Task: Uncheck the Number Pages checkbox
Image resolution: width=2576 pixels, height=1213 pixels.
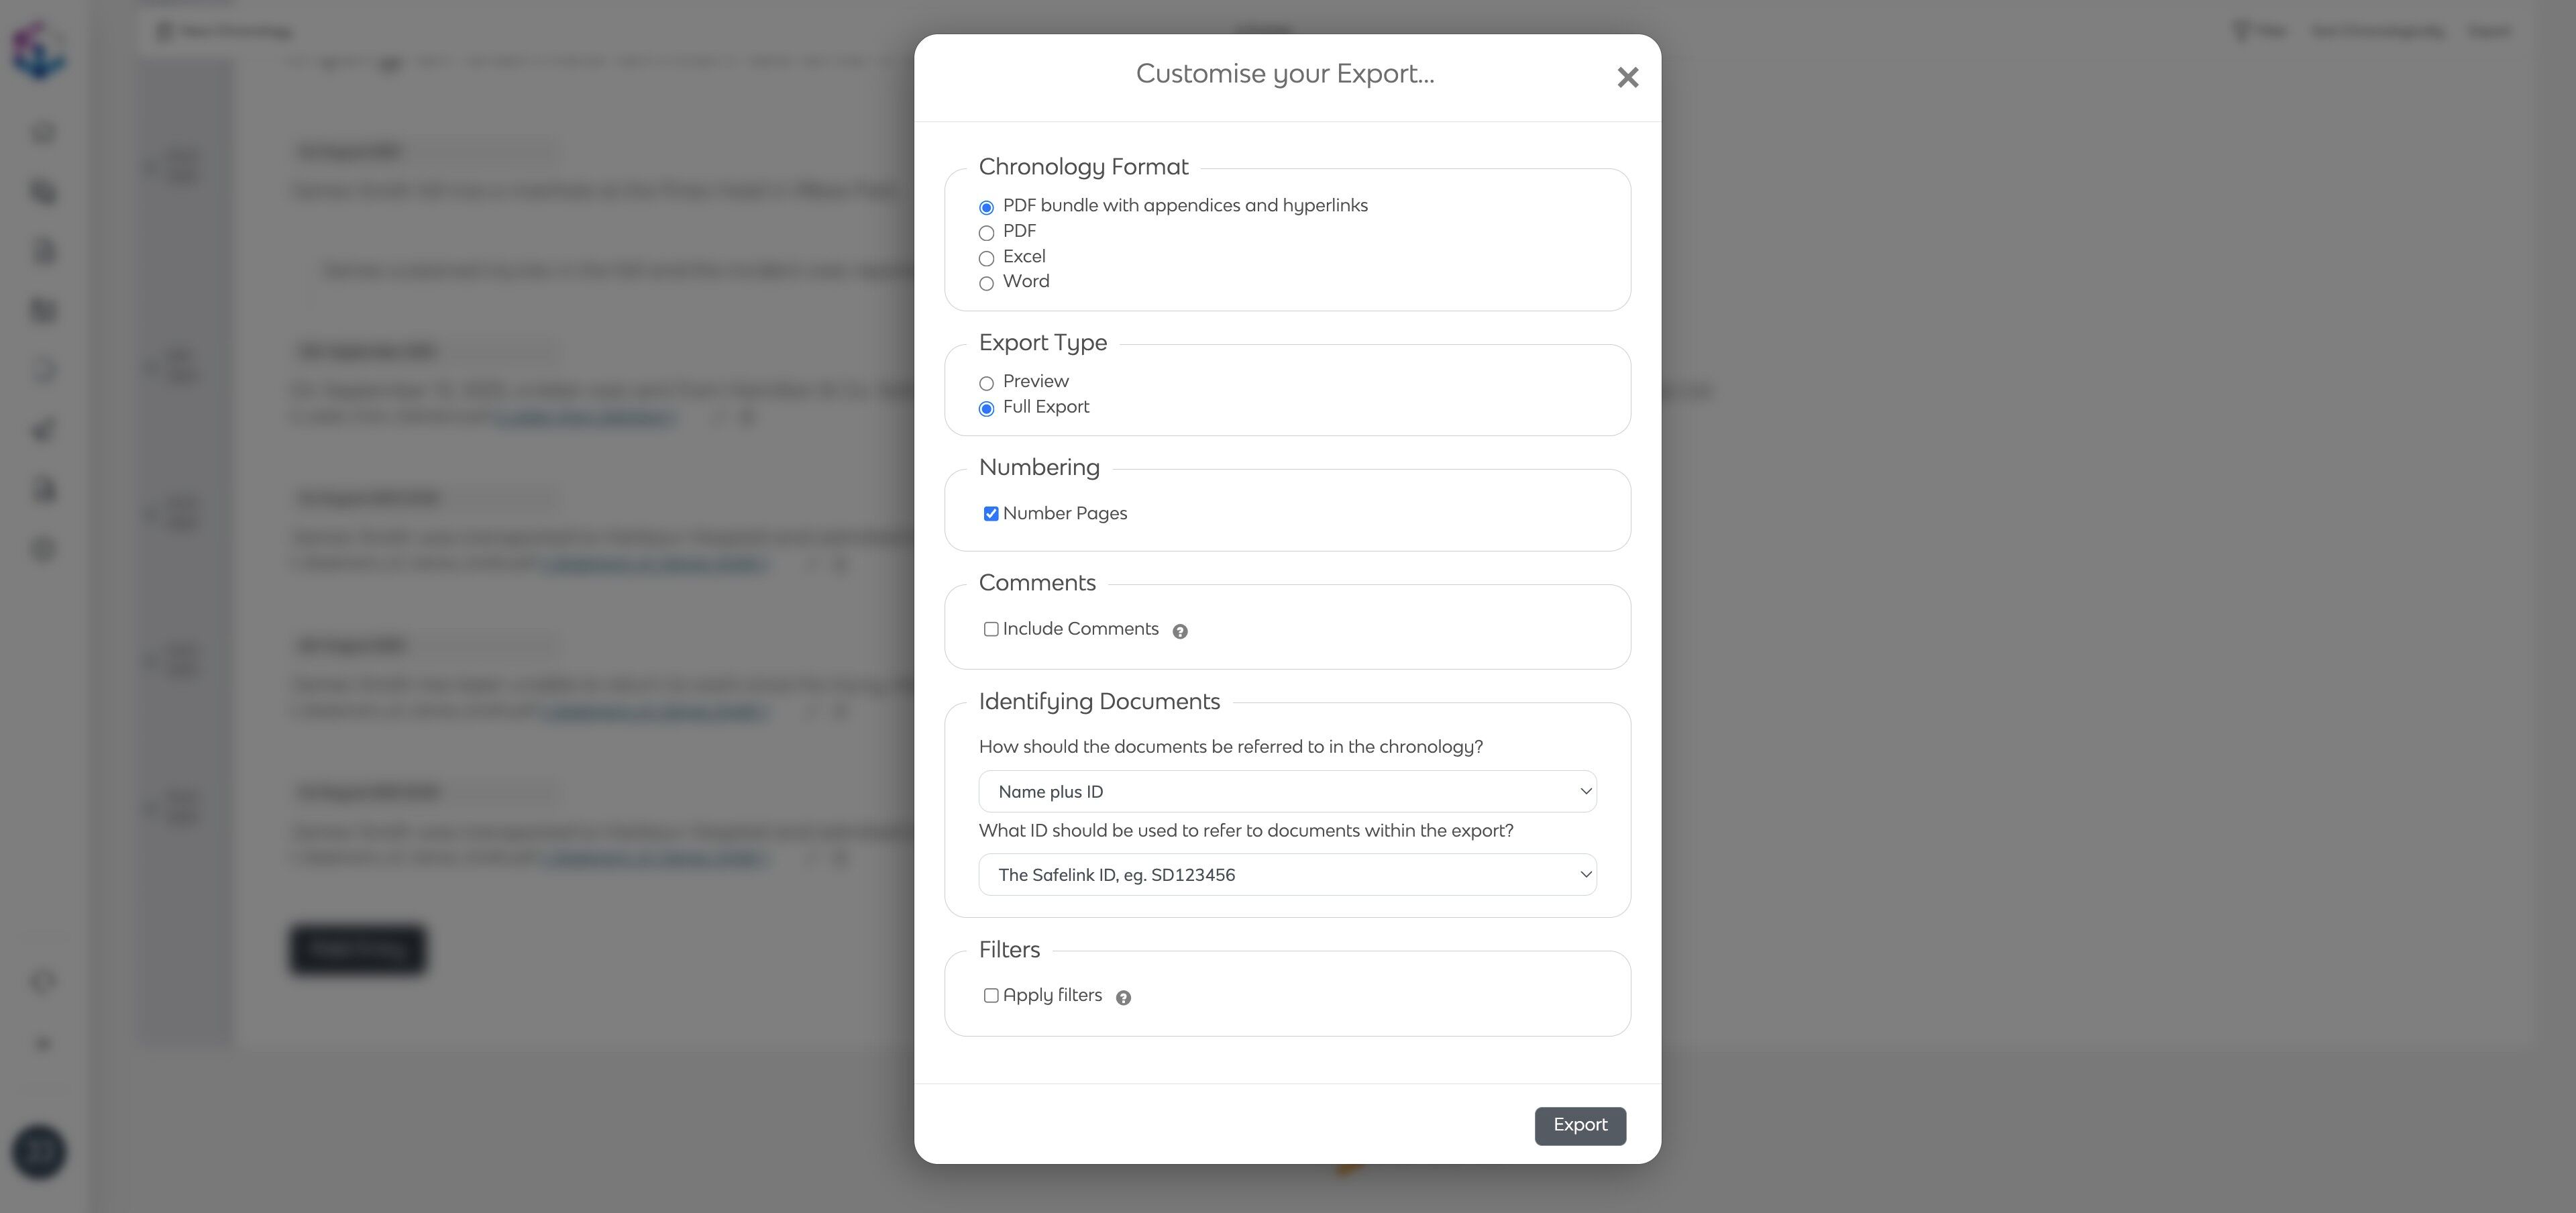Action: click(x=991, y=514)
